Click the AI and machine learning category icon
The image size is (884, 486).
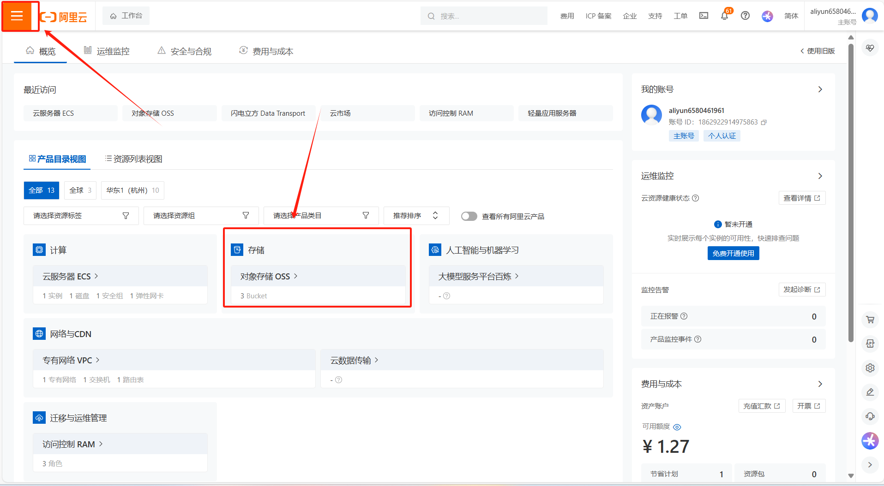click(435, 250)
